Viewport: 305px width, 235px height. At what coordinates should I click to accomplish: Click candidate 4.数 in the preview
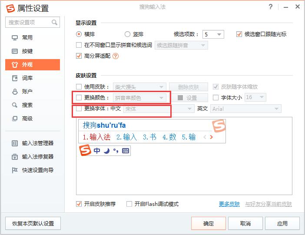[x=169, y=137]
